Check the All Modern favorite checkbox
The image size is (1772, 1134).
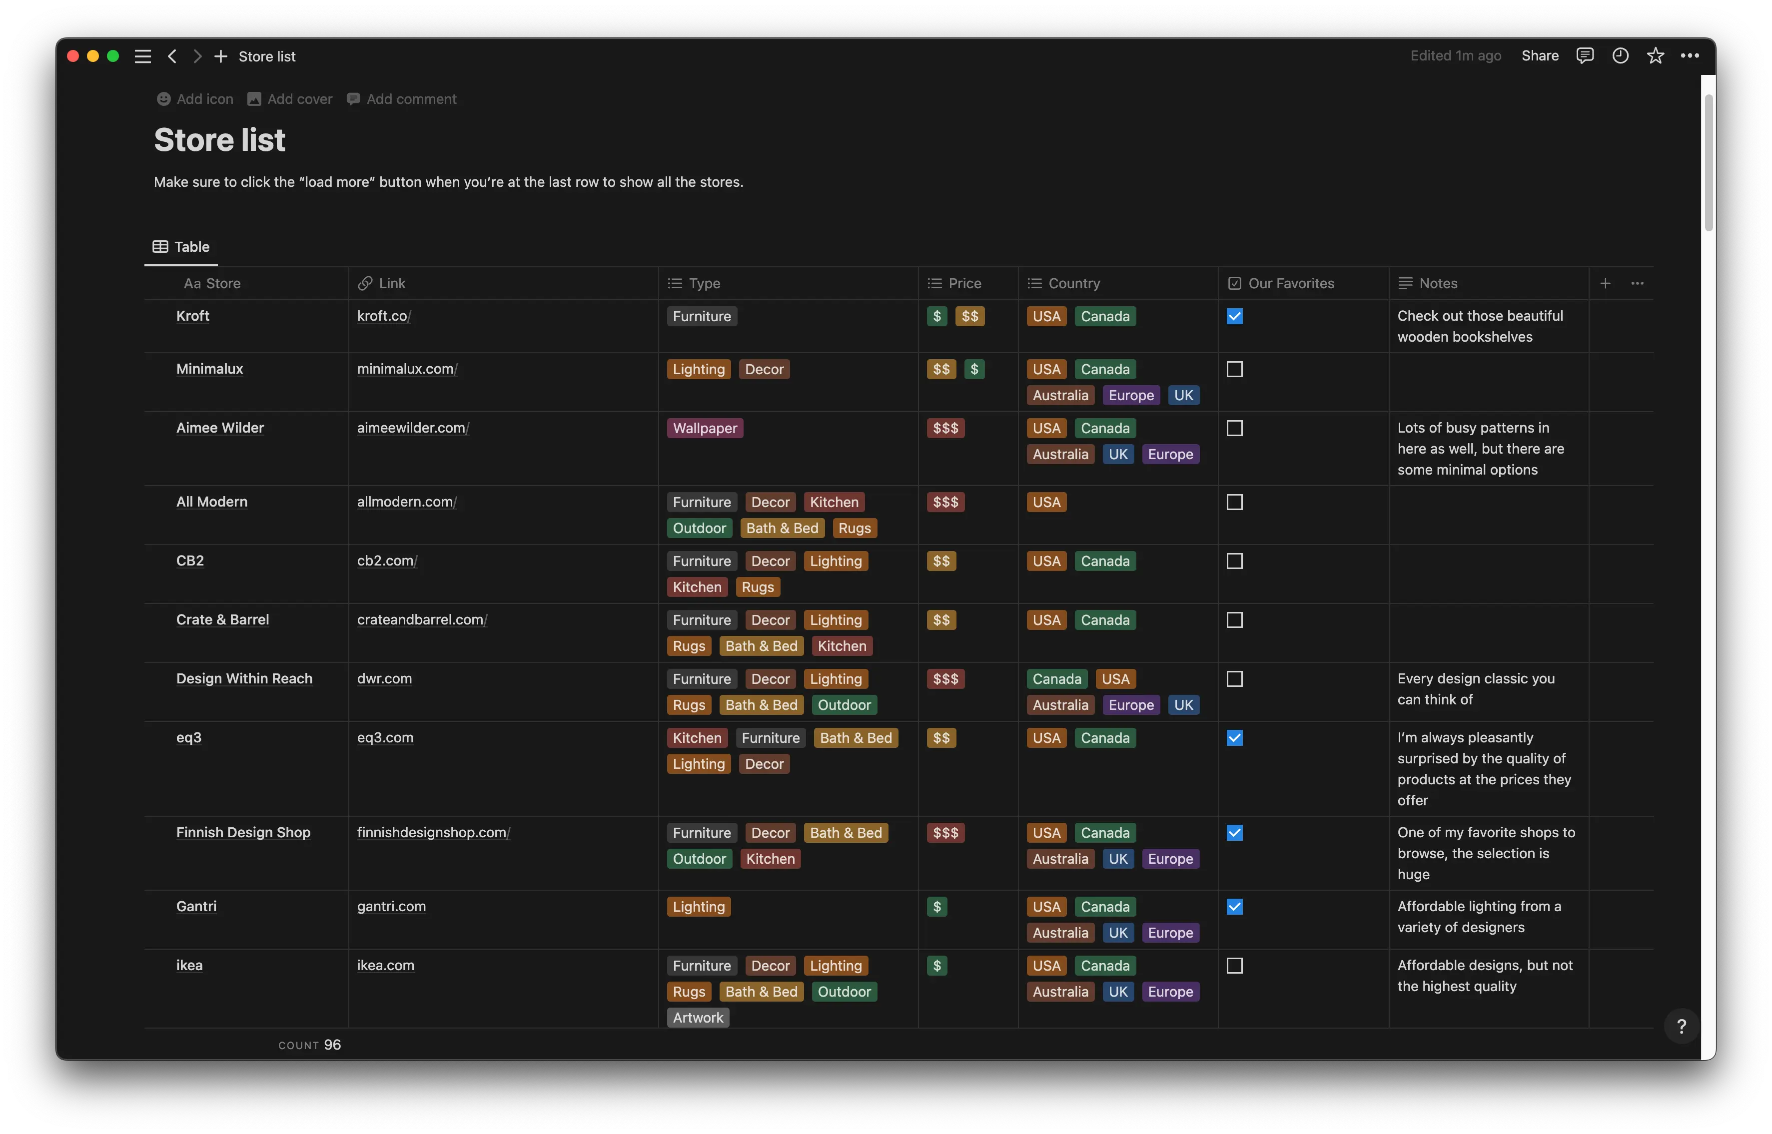pos(1235,502)
